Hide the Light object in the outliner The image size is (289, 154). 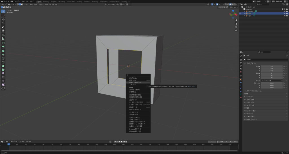click(x=284, y=16)
